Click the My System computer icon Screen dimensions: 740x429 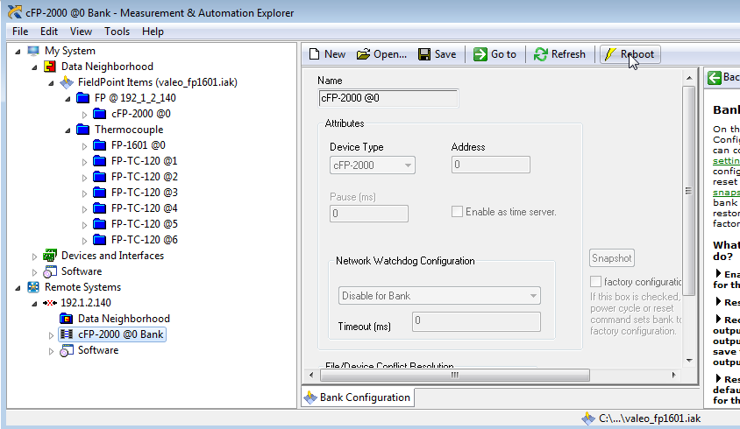[33, 51]
